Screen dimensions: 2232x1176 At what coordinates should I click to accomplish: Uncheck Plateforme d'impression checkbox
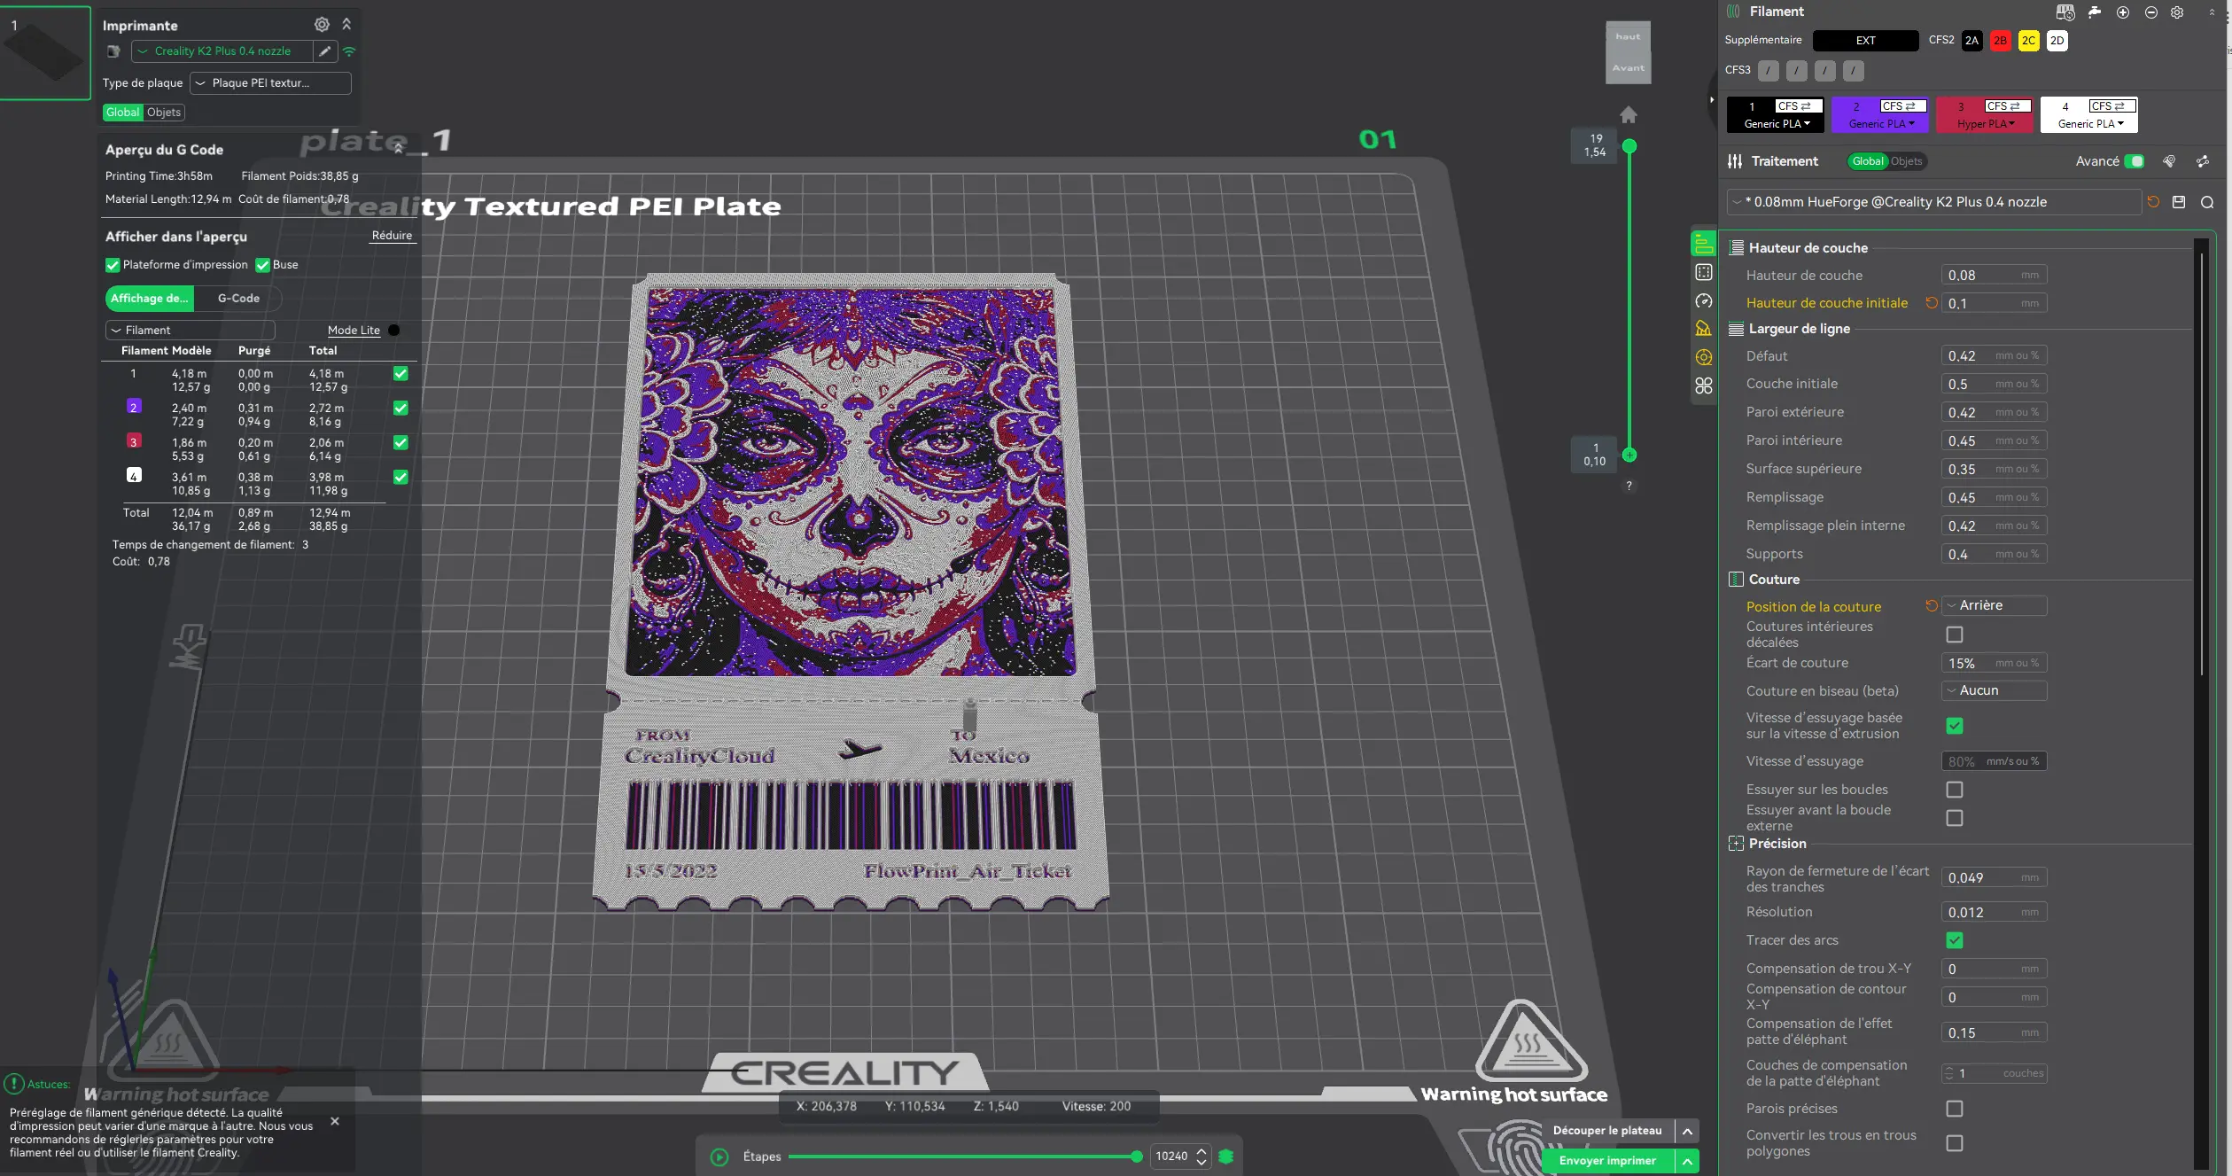point(113,265)
